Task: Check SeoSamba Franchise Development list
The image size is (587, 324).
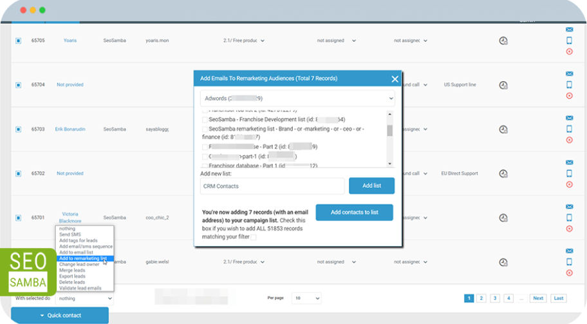Action: (205, 119)
